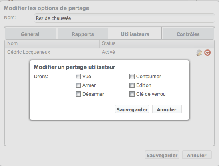Click the bottom Sauvegarder button of share options
Image resolution: width=219 pixels, height=166 pixels.
(162, 155)
